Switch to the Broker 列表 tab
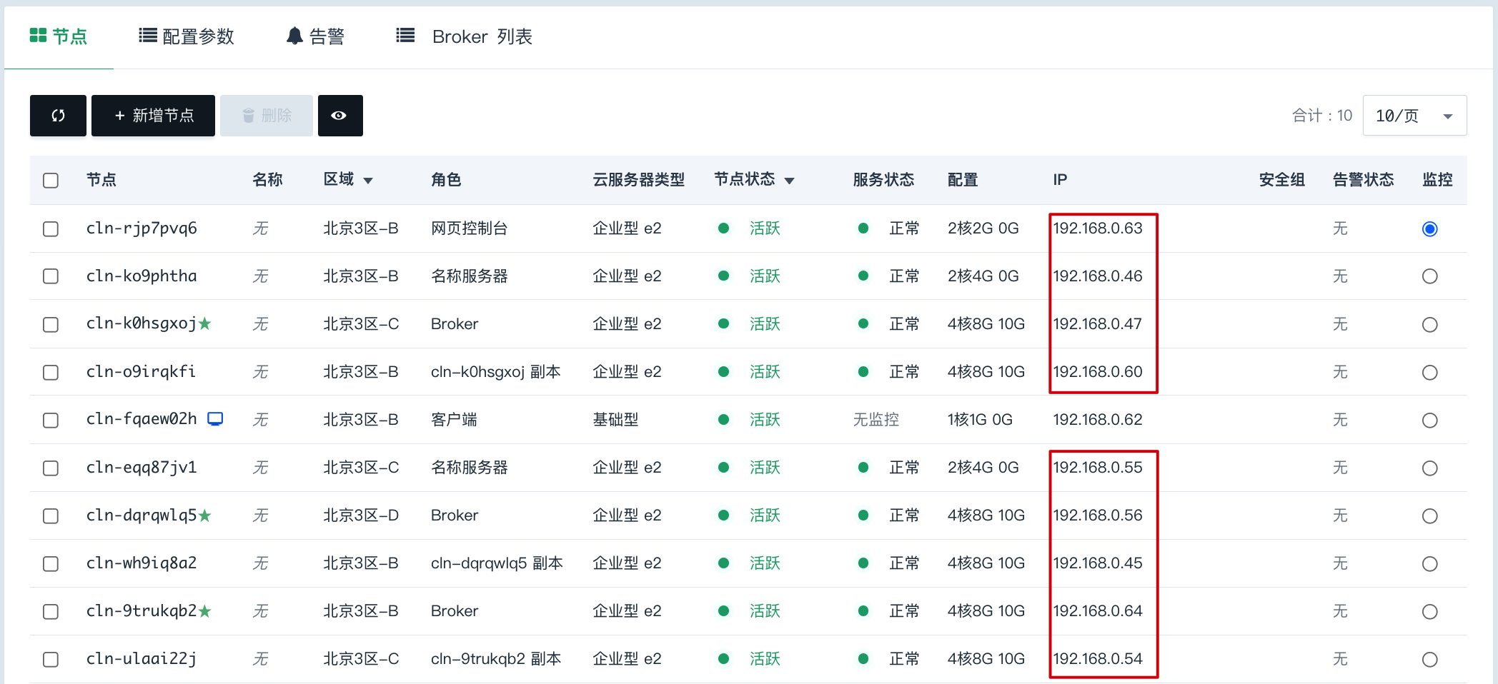The width and height of the screenshot is (1498, 684). tap(465, 36)
